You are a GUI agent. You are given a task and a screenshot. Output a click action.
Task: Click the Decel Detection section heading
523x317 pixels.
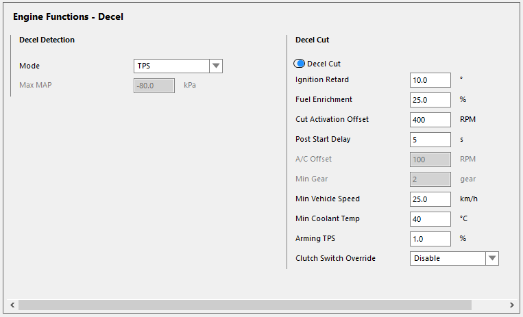tap(47, 40)
